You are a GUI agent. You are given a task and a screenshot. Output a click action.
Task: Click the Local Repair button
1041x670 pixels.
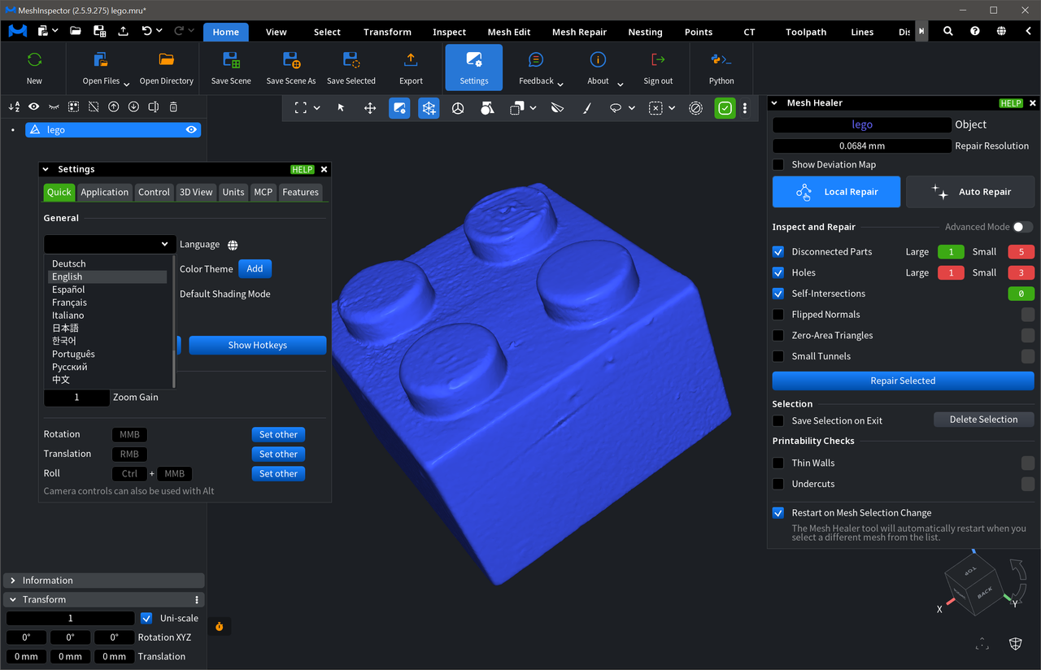click(836, 192)
